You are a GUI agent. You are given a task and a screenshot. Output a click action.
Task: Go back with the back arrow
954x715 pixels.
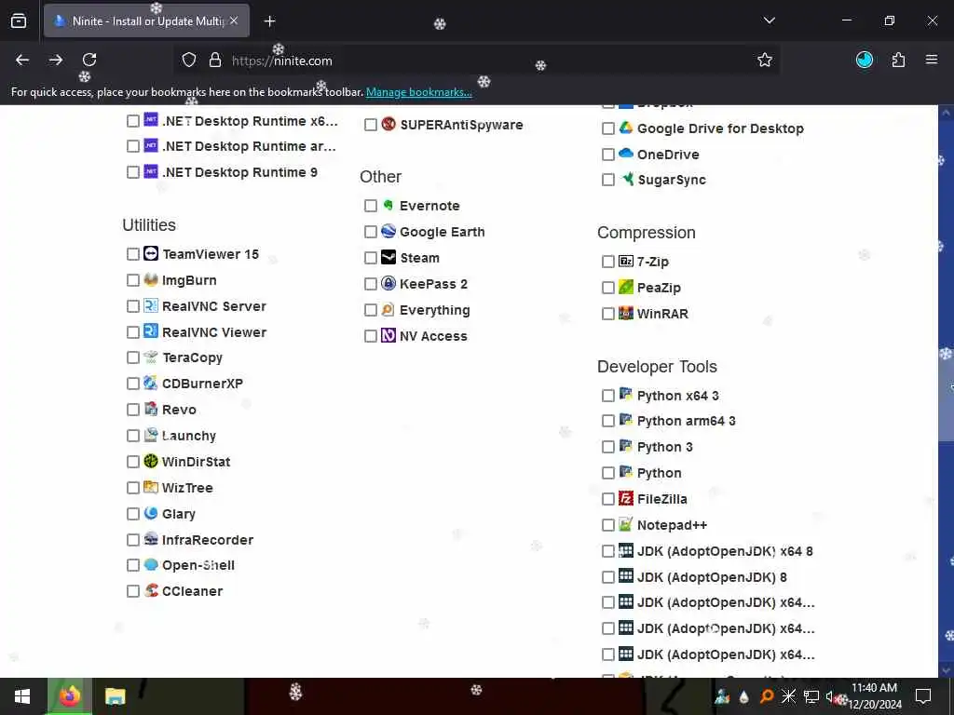click(22, 60)
